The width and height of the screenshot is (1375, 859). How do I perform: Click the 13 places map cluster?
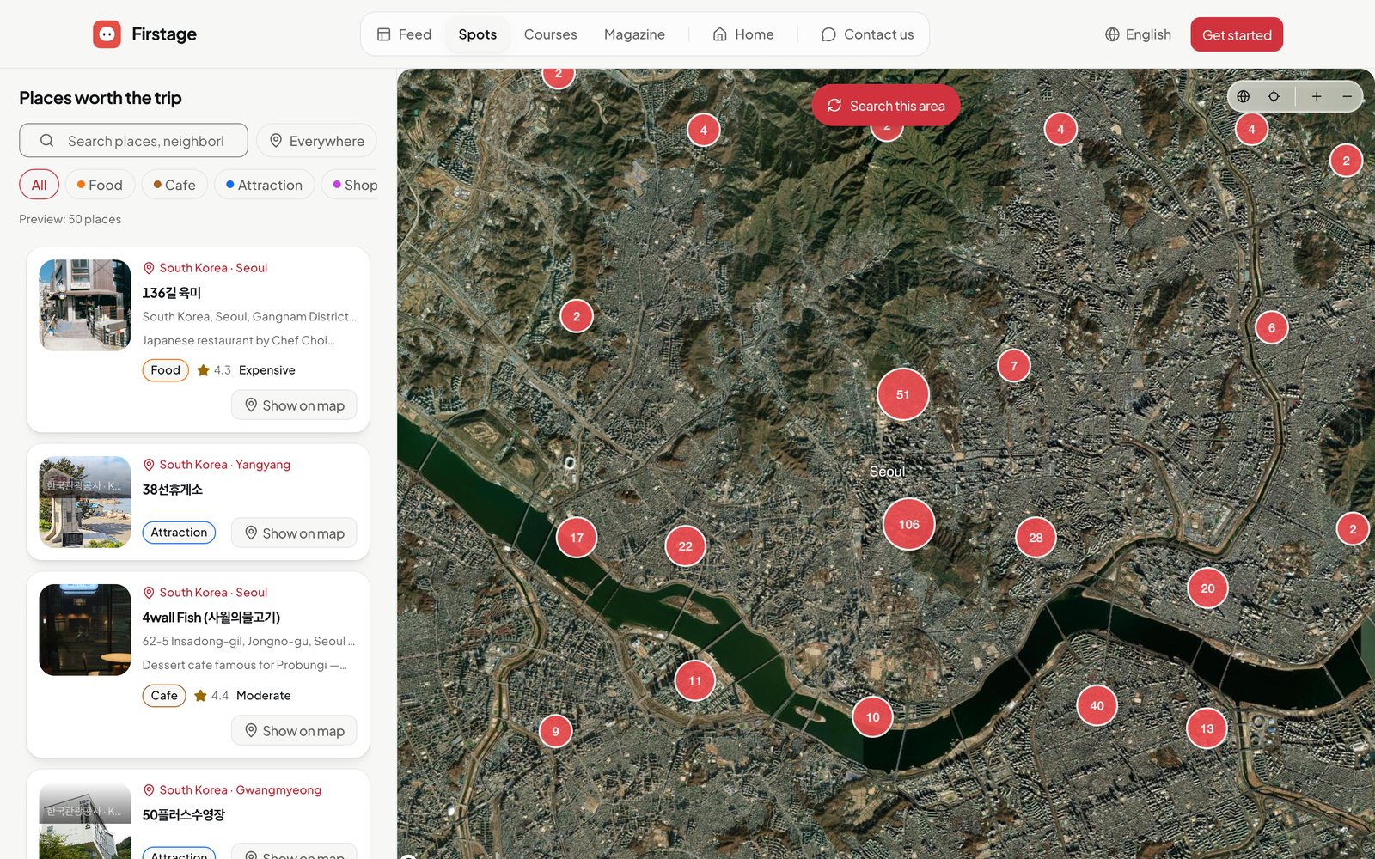(x=1207, y=728)
